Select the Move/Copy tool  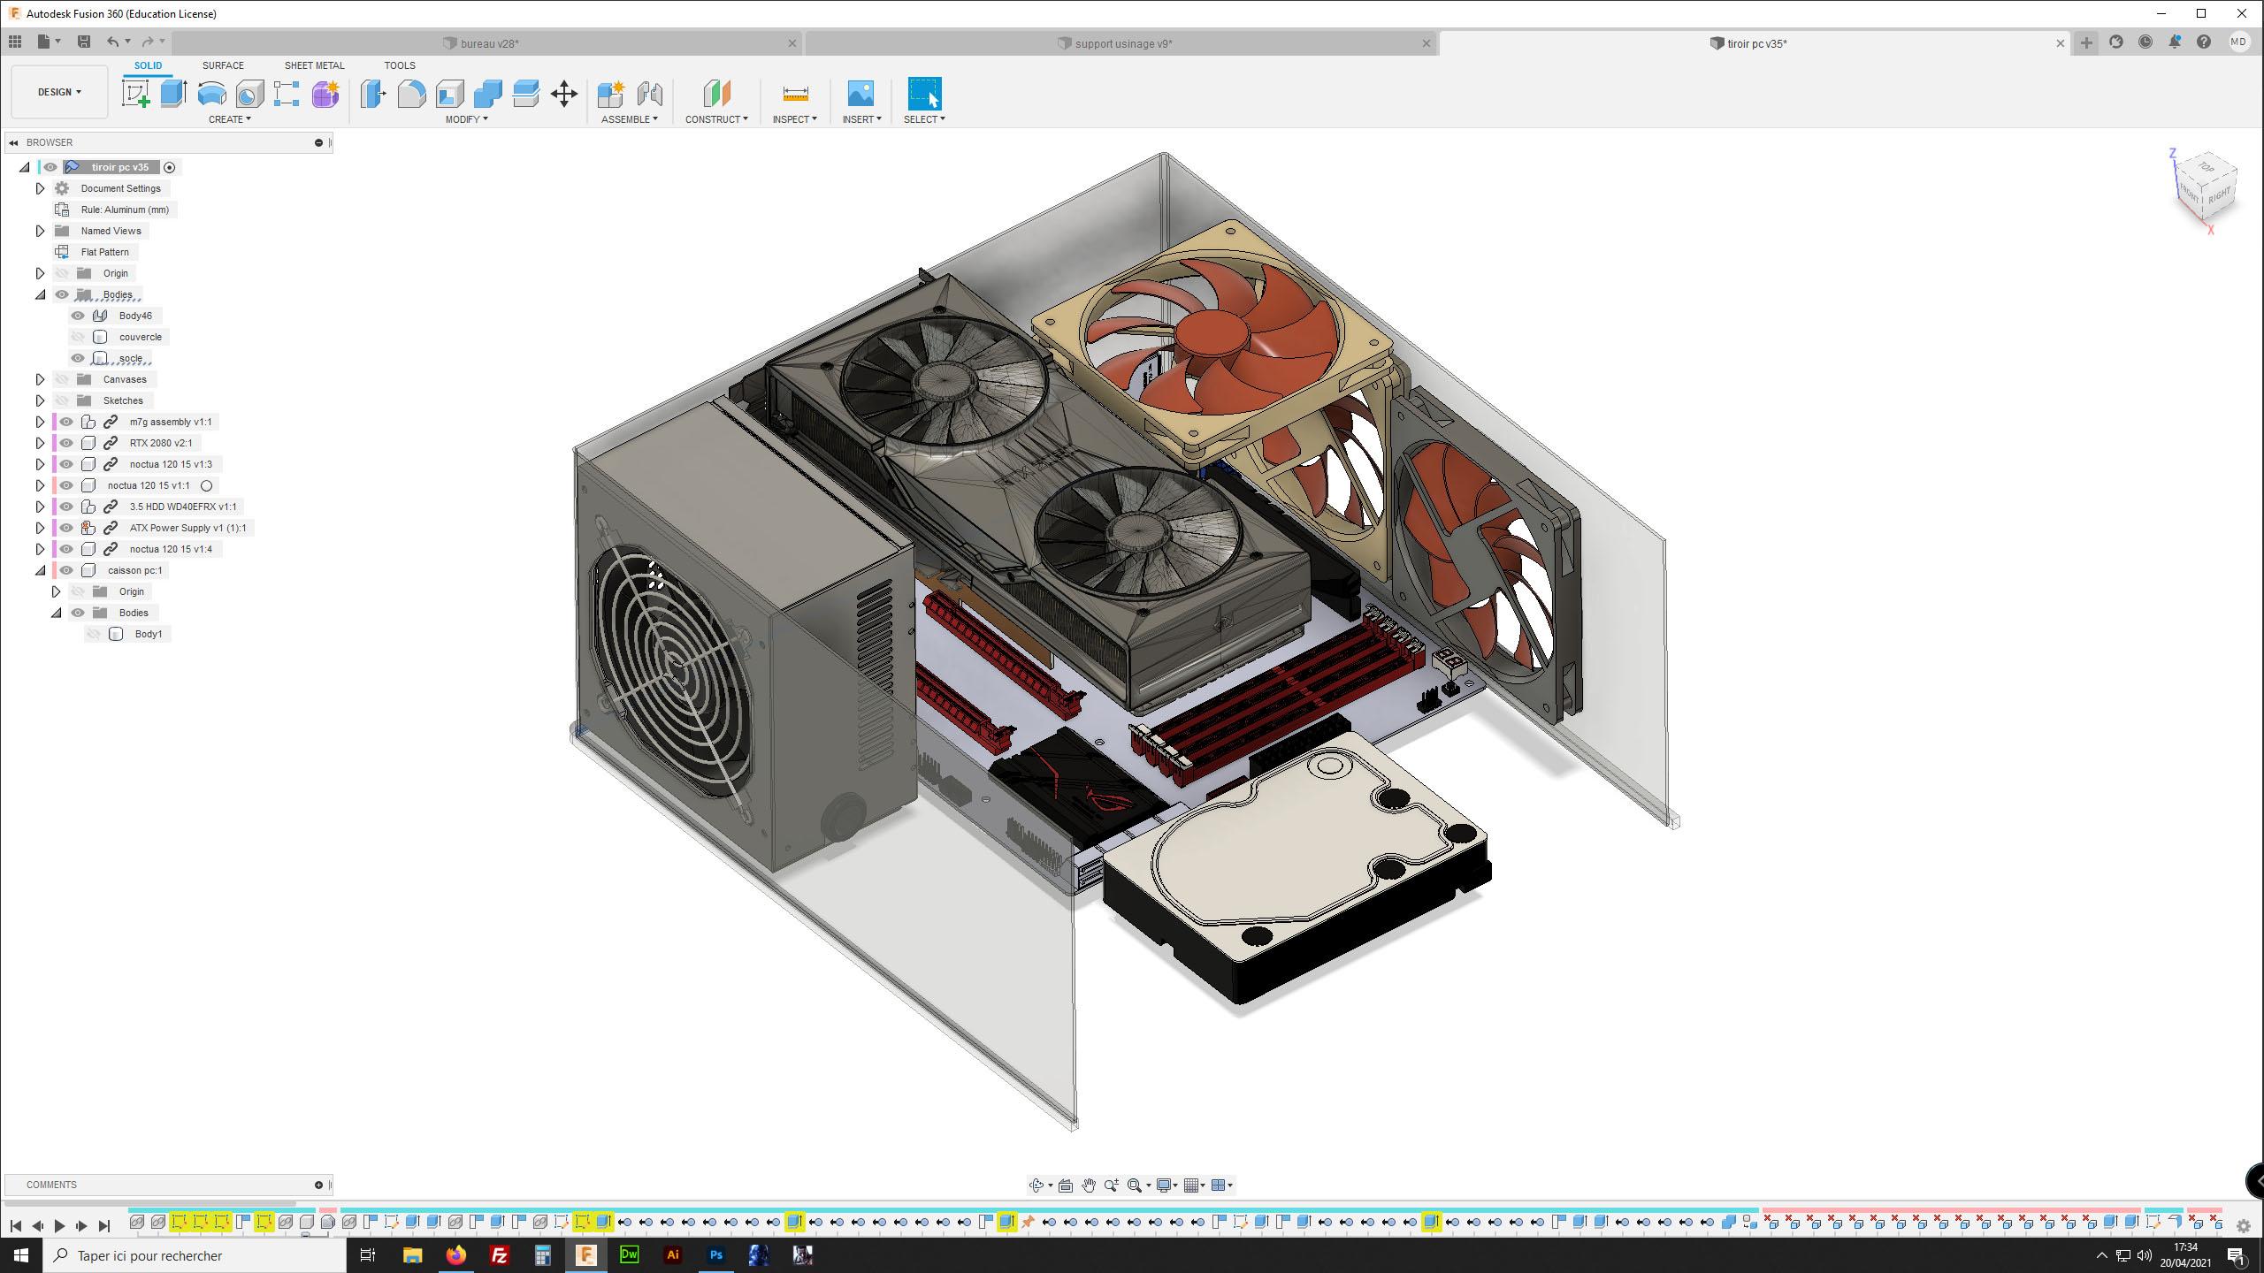click(x=564, y=95)
